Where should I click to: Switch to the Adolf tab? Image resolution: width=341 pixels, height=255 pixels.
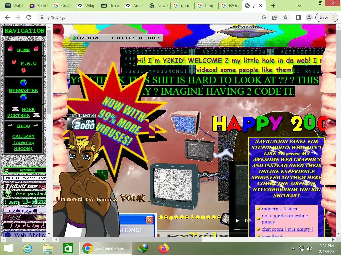click(135, 6)
